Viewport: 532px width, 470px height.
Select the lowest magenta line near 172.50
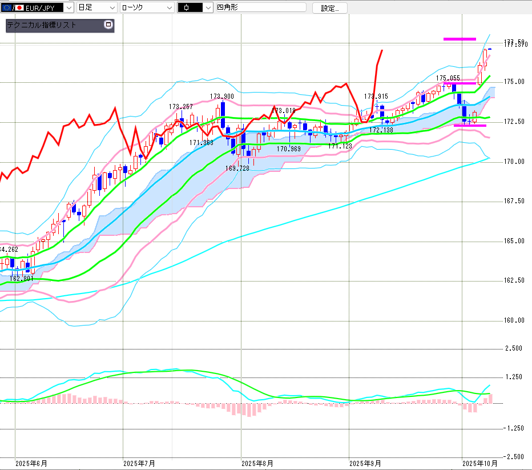[x=470, y=126]
